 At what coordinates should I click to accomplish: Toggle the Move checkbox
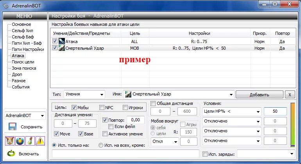(56, 134)
